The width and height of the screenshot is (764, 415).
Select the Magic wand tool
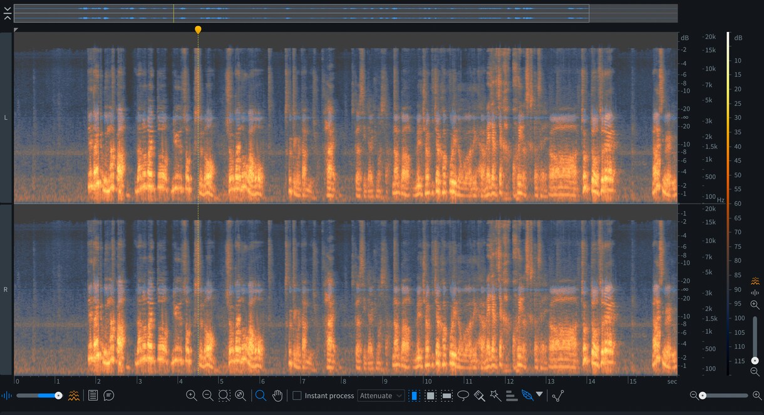click(x=496, y=396)
